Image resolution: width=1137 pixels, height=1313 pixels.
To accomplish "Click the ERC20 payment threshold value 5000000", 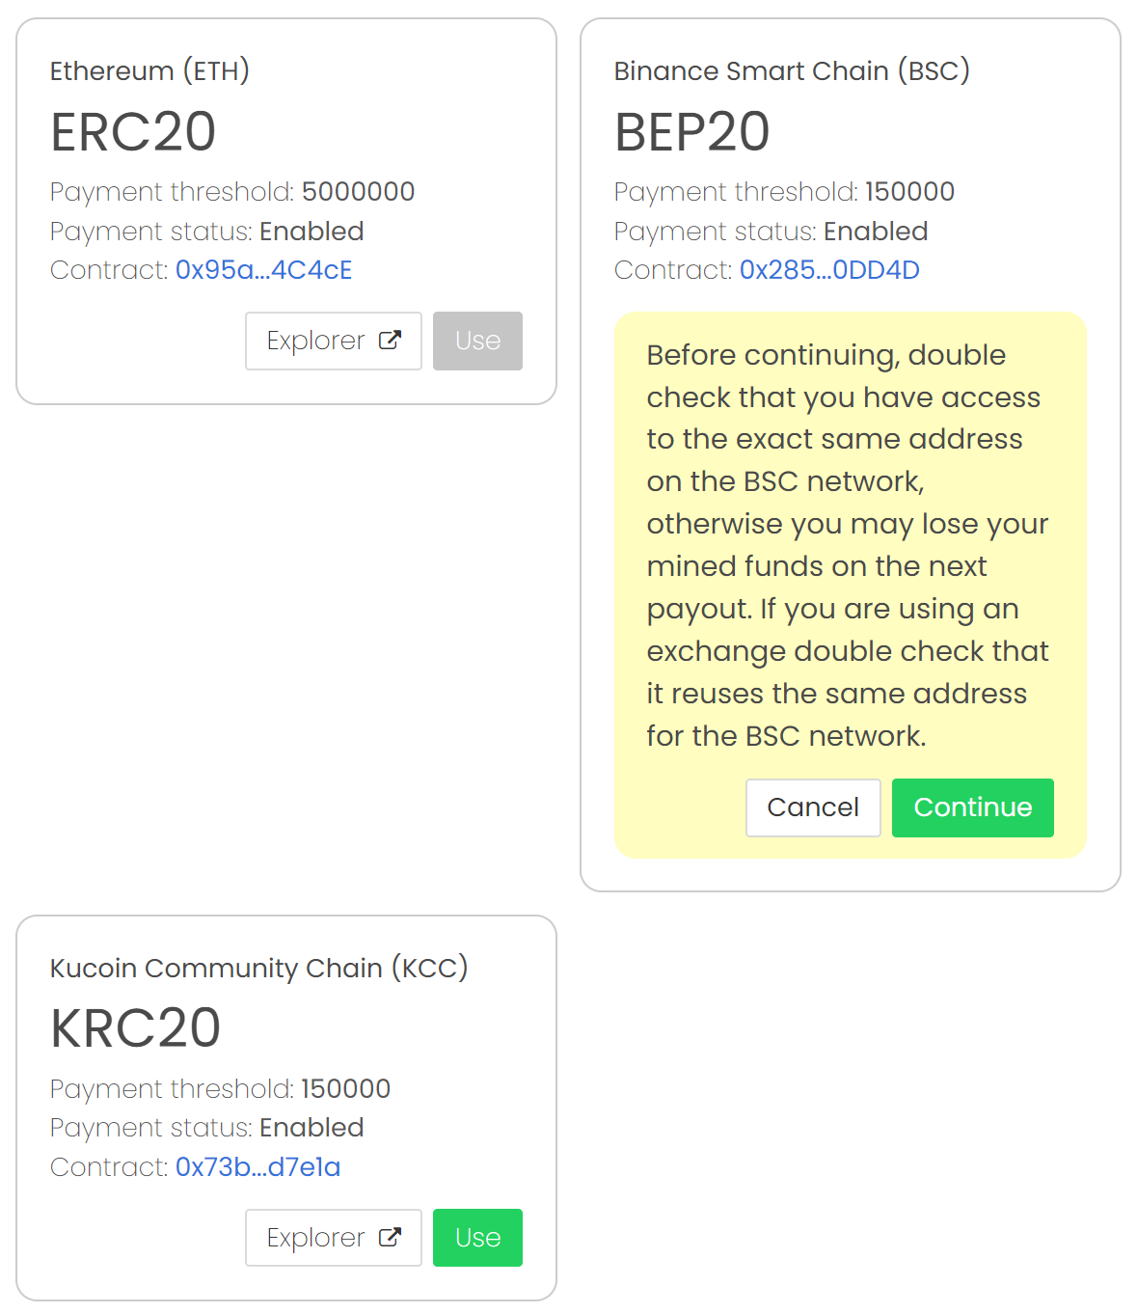I will [358, 192].
